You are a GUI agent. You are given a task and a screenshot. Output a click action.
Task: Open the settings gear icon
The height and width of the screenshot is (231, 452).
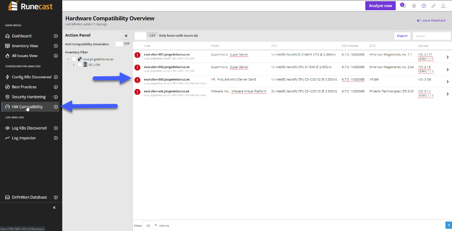pos(414,6)
